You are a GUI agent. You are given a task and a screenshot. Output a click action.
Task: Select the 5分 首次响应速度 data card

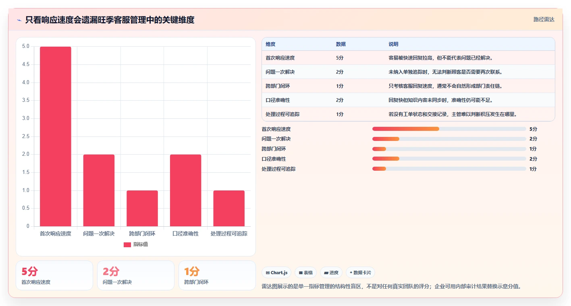[x=54, y=275]
